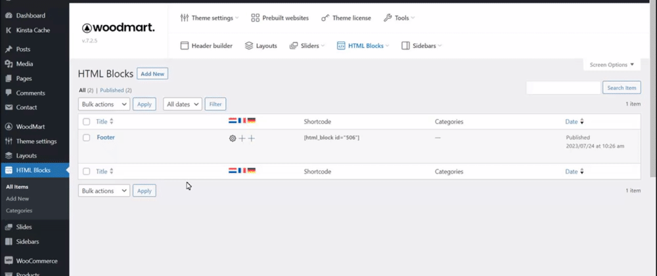Click the Dutch flag in table footer
Image resolution: width=657 pixels, height=276 pixels.
233,170
